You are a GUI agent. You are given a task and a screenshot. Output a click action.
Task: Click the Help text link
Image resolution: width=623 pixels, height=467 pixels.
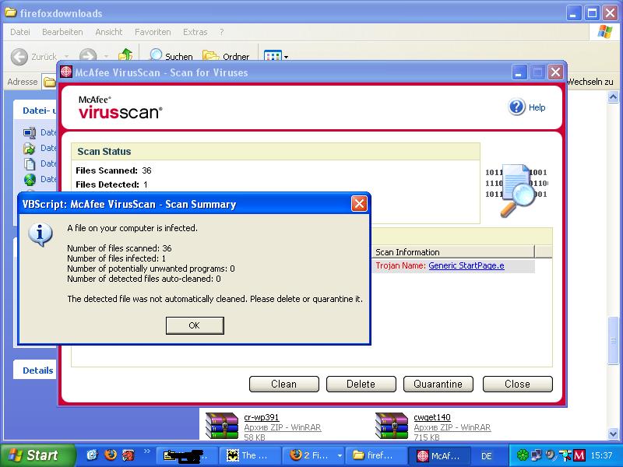[537, 107]
